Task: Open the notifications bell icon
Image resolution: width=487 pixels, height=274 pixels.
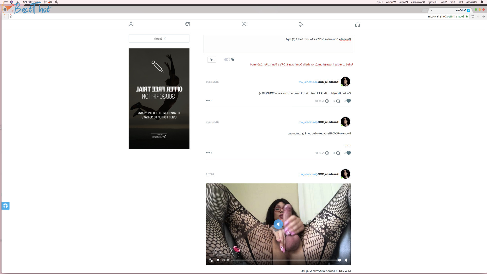Action: click(301, 24)
